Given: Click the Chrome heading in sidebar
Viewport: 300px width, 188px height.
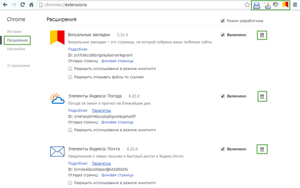Looking at the screenshot, I should pos(16,19).
